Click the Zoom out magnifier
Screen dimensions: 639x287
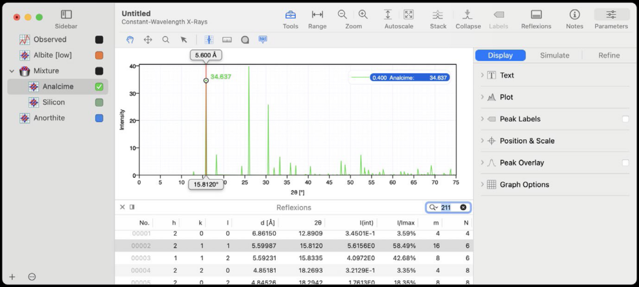(x=343, y=14)
